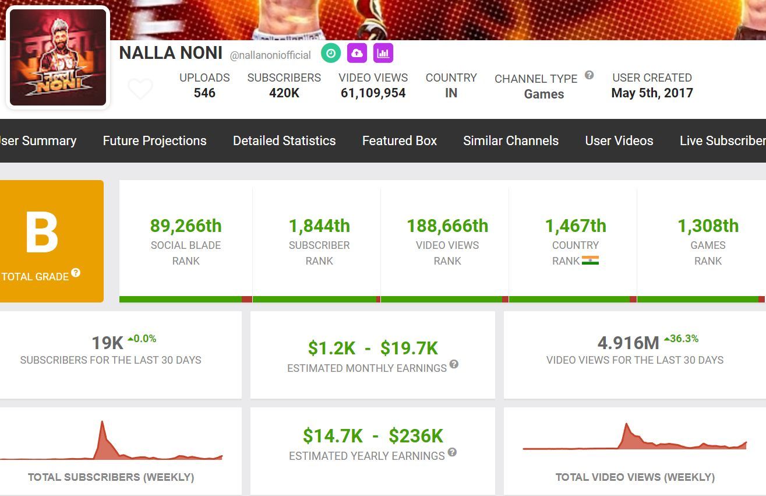Image resolution: width=766 pixels, height=496 pixels.
Task: Open help icon for Estimated Monthly Earnings
Action: [454, 364]
